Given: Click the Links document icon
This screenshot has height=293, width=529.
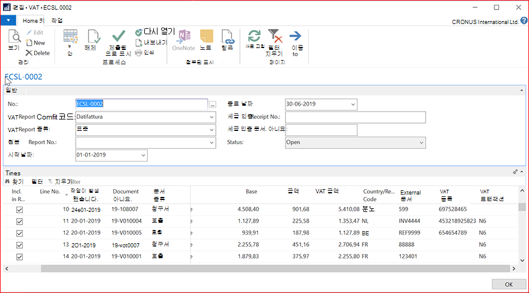Looking at the screenshot, I should (228, 37).
